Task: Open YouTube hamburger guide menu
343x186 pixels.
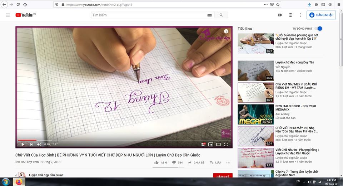Action: point(8,15)
